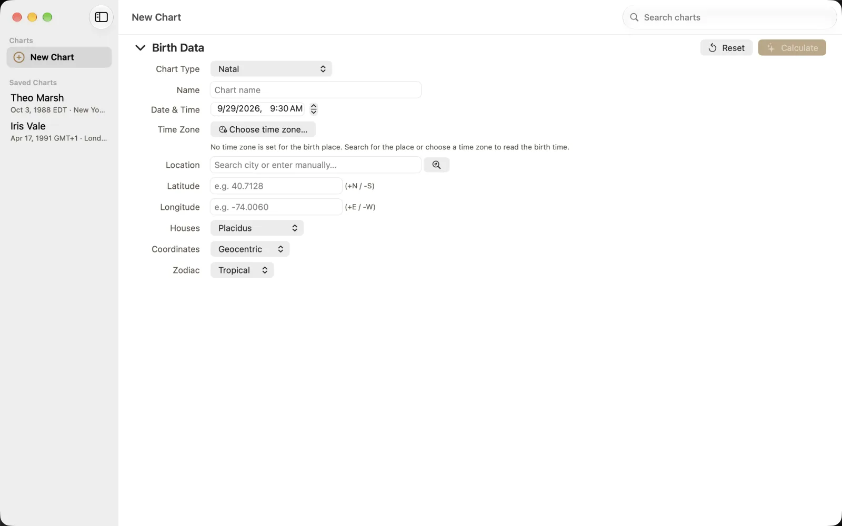Open the Zodiac Tropical dropdown
Screen dimensions: 842x526
pyautogui.click(x=242, y=270)
